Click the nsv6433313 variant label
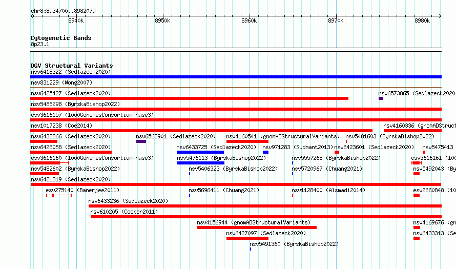This screenshot has width=456, height=269. pos(434,233)
